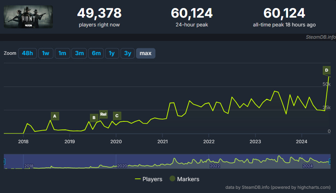Set zoom range to 1w
The height and width of the screenshot is (193, 336).
tap(46, 53)
